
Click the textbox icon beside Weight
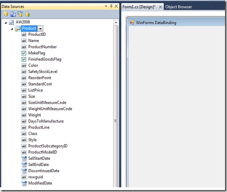coord(24,115)
